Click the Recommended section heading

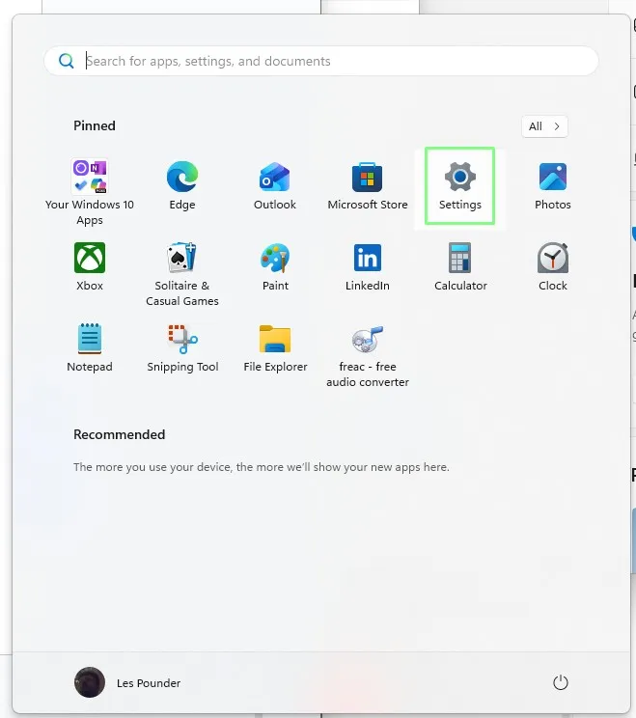click(x=119, y=434)
